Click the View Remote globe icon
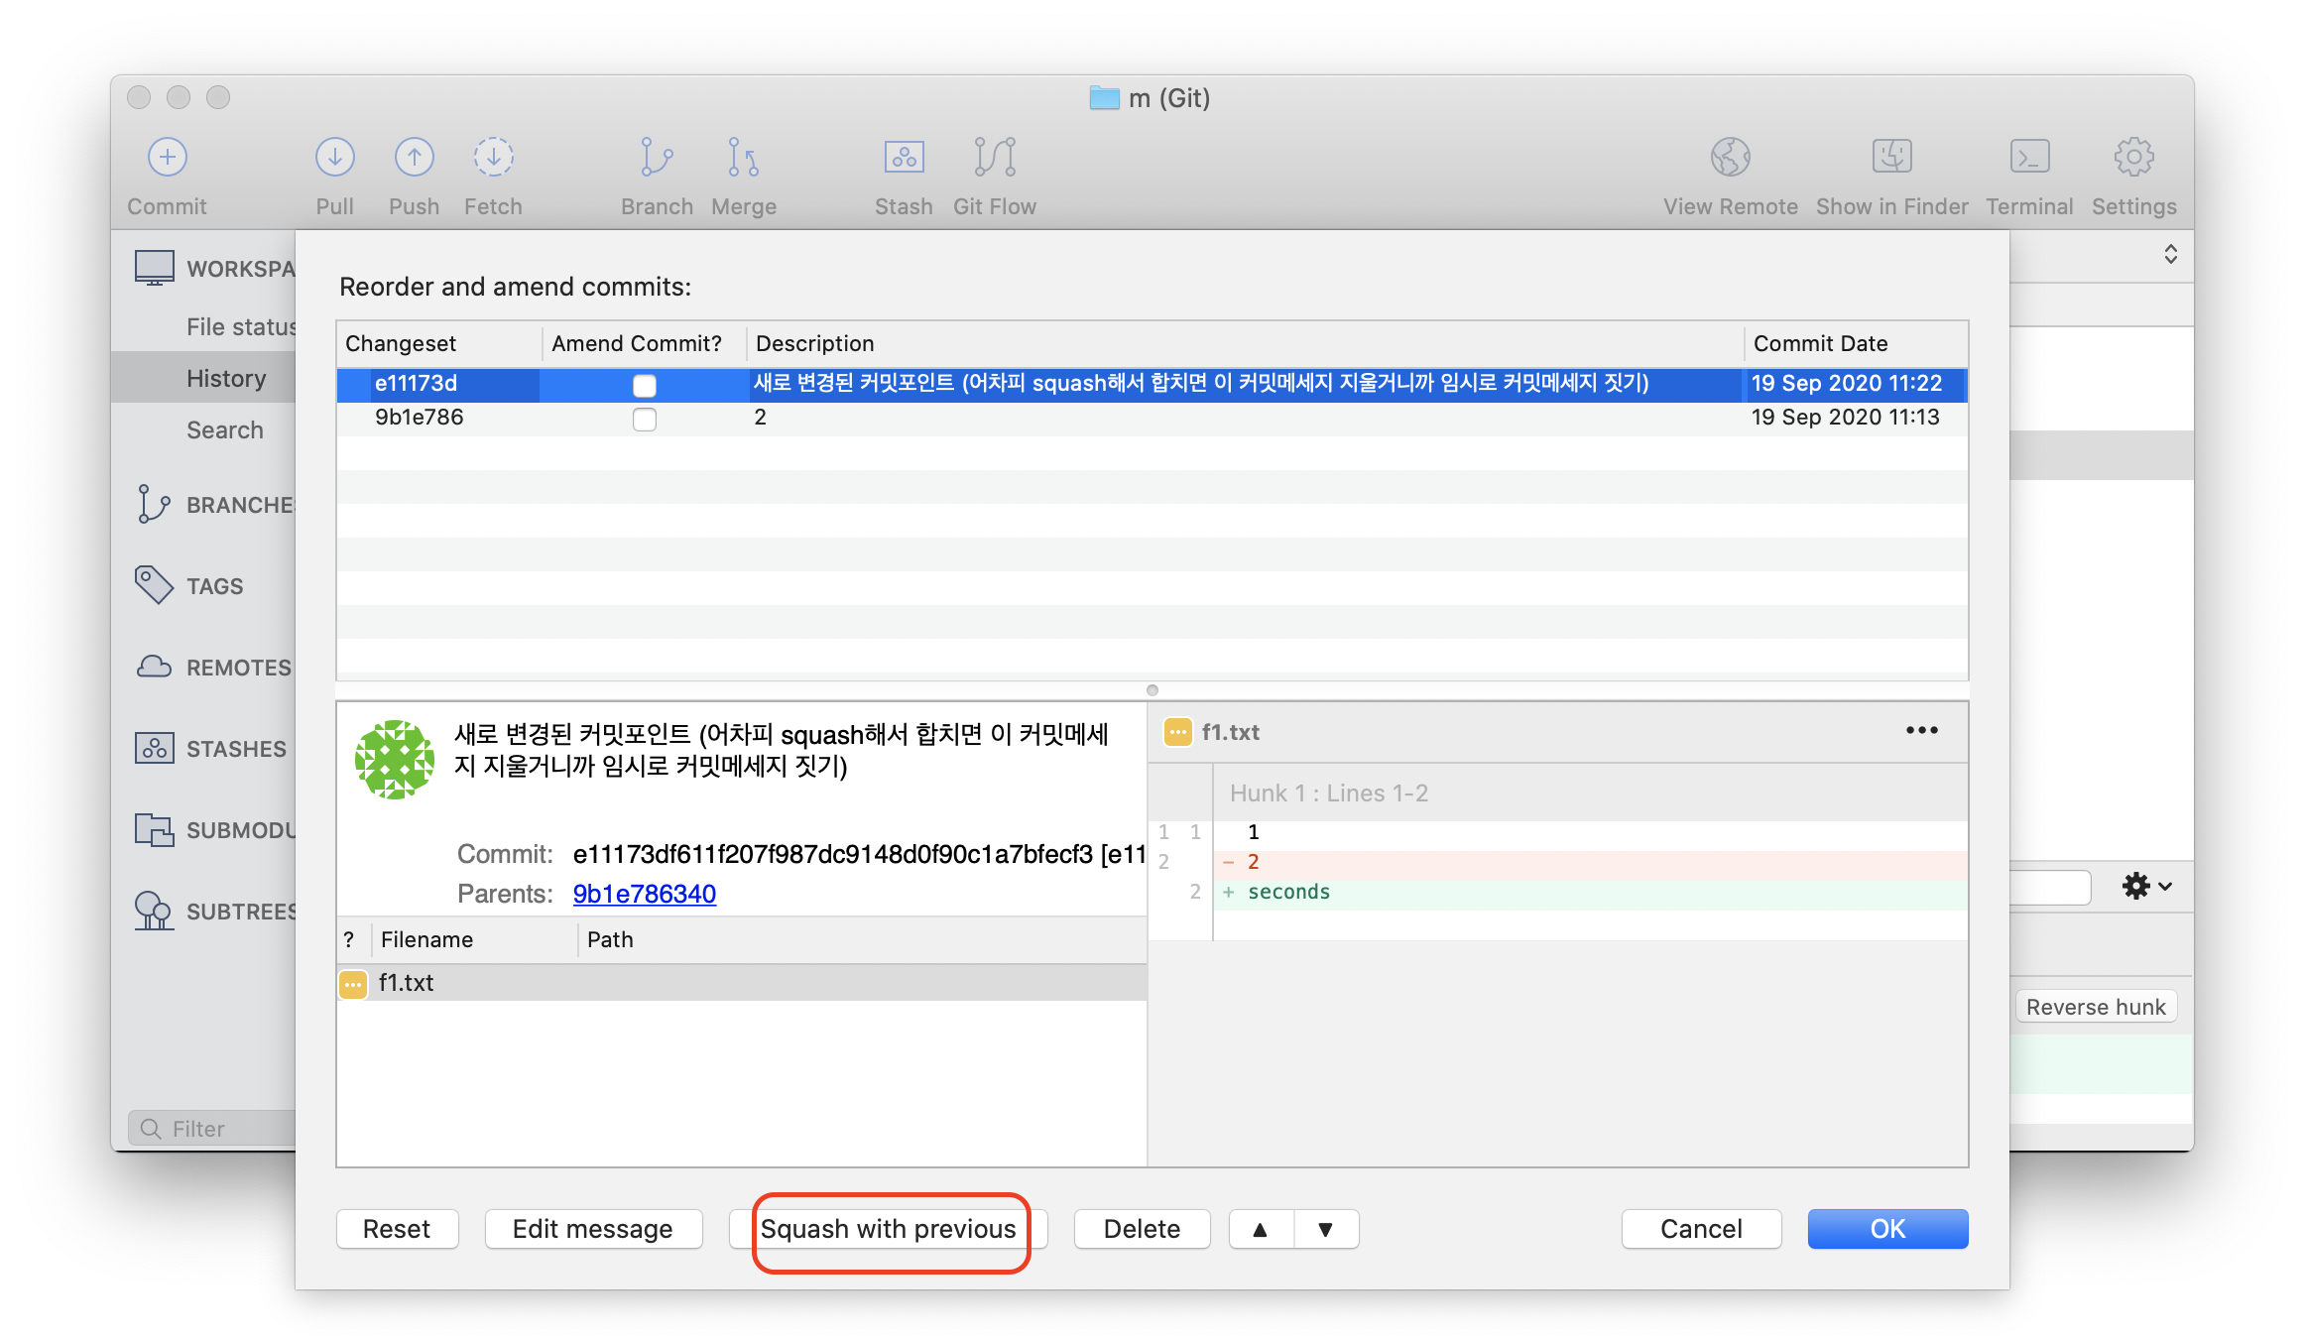 pos(1730,157)
